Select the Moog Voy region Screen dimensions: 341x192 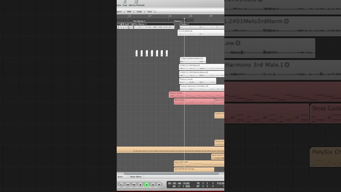coord(219,143)
